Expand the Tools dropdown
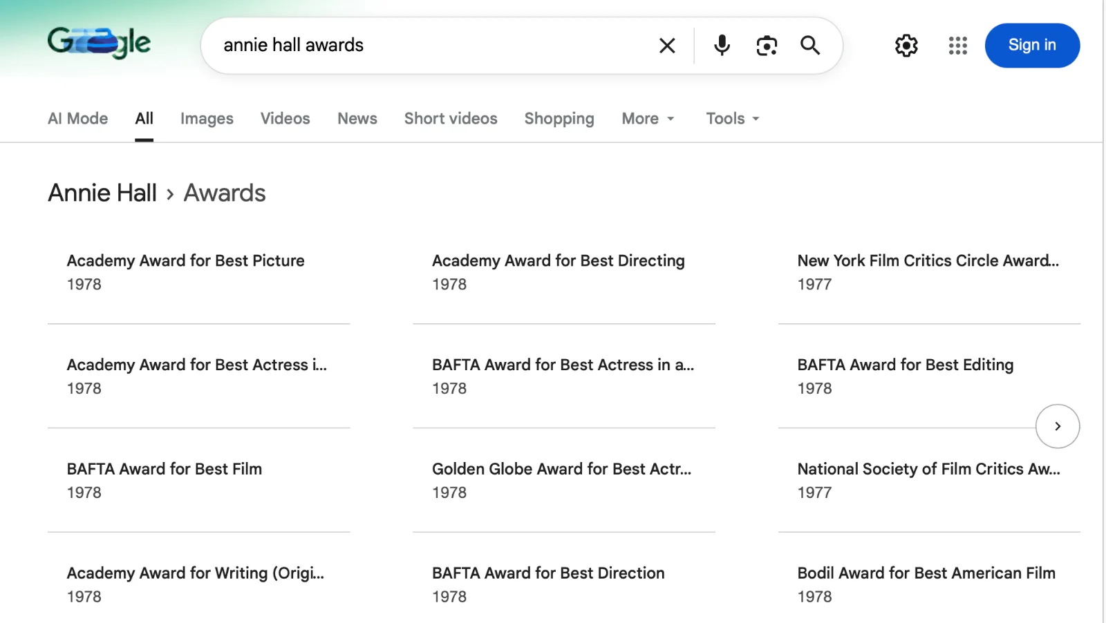 click(733, 119)
